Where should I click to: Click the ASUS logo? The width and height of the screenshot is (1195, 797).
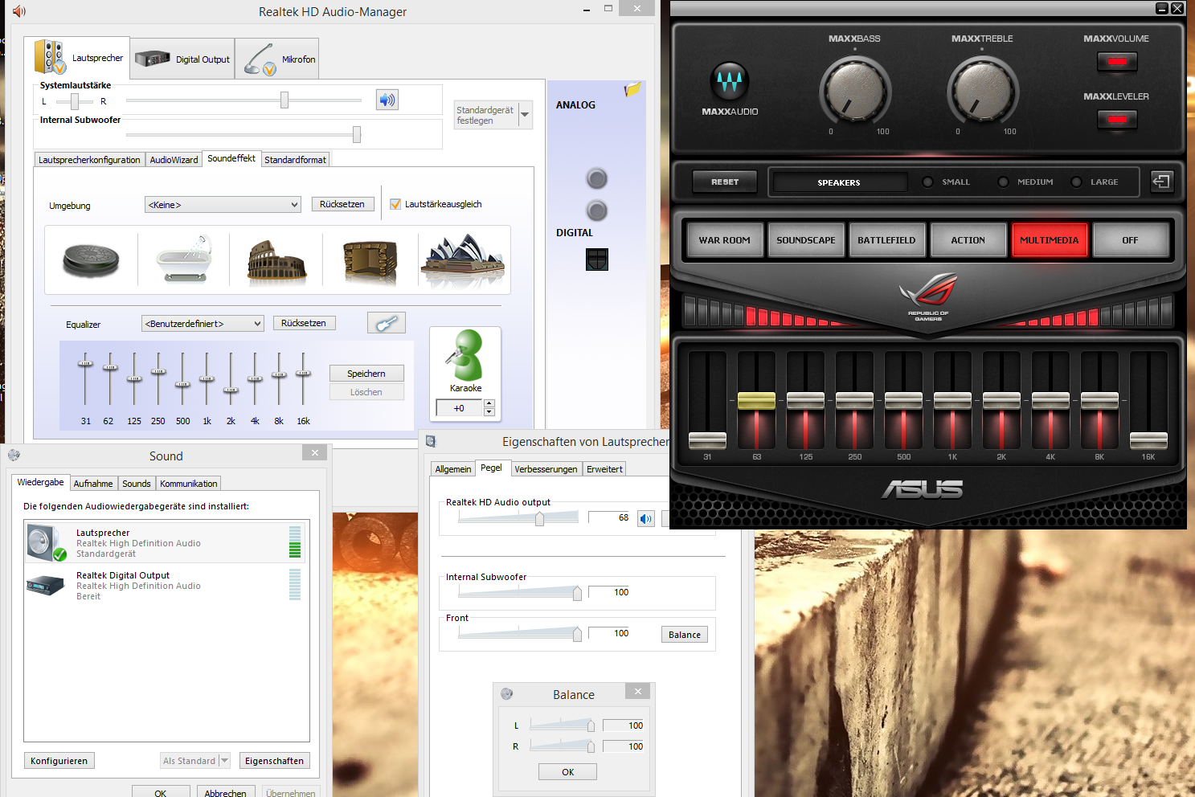922,489
